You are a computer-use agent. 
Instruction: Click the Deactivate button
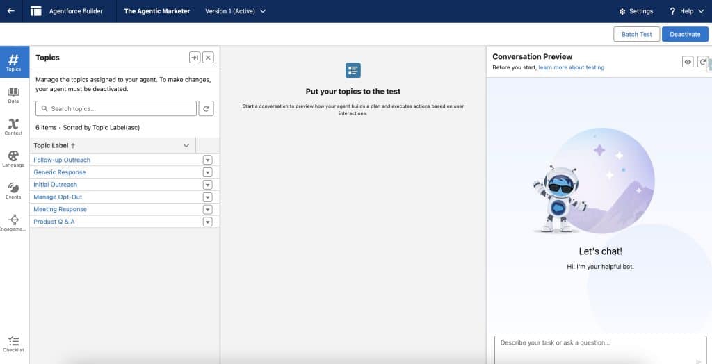coord(685,34)
